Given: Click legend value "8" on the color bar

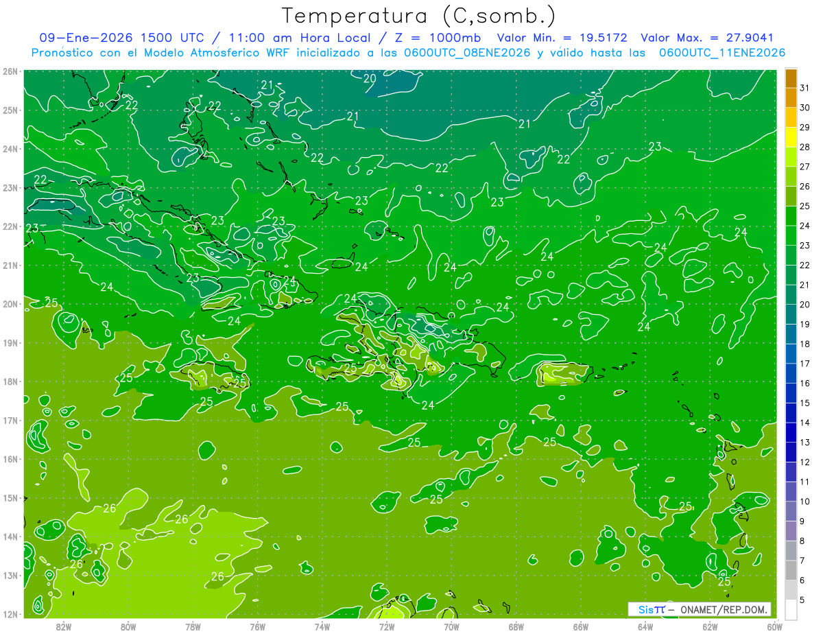Looking at the screenshot, I should [x=803, y=541].
